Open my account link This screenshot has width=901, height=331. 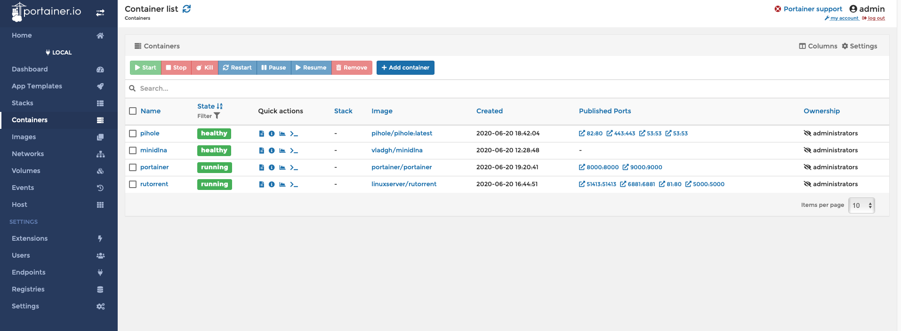pos(842,18)
